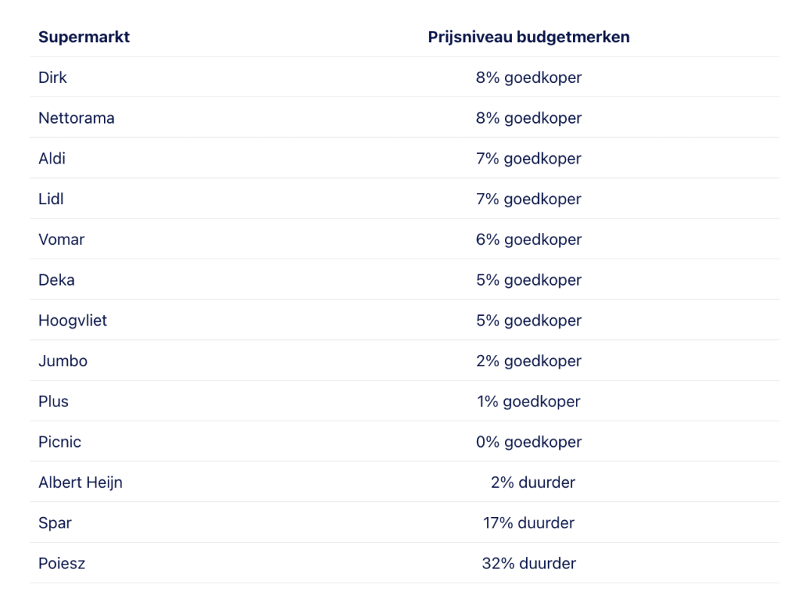Viewport: 802px width, 603px height.
Task: Click the Jumbo supermarket name
Action: [x=63, y=361]
